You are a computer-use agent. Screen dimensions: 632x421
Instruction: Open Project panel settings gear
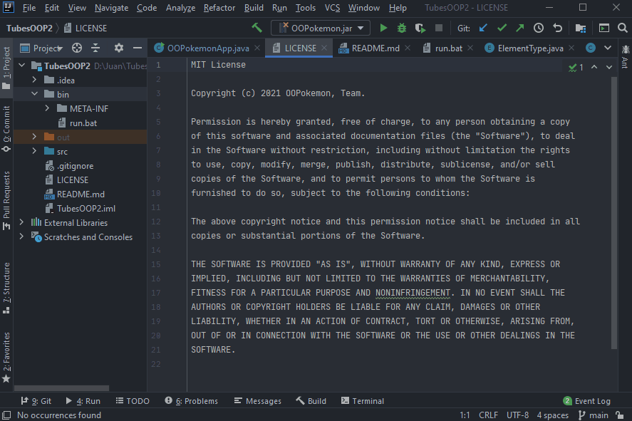coord(118,48)
